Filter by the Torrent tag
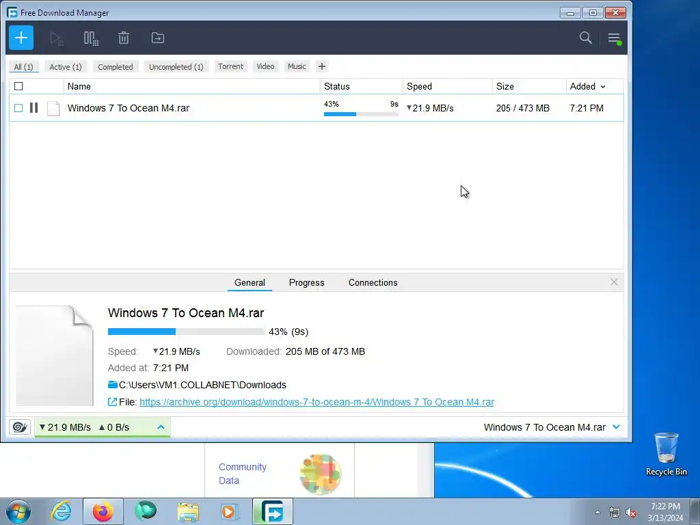Screen dimensions: 700x525 (x=231, y=66)
